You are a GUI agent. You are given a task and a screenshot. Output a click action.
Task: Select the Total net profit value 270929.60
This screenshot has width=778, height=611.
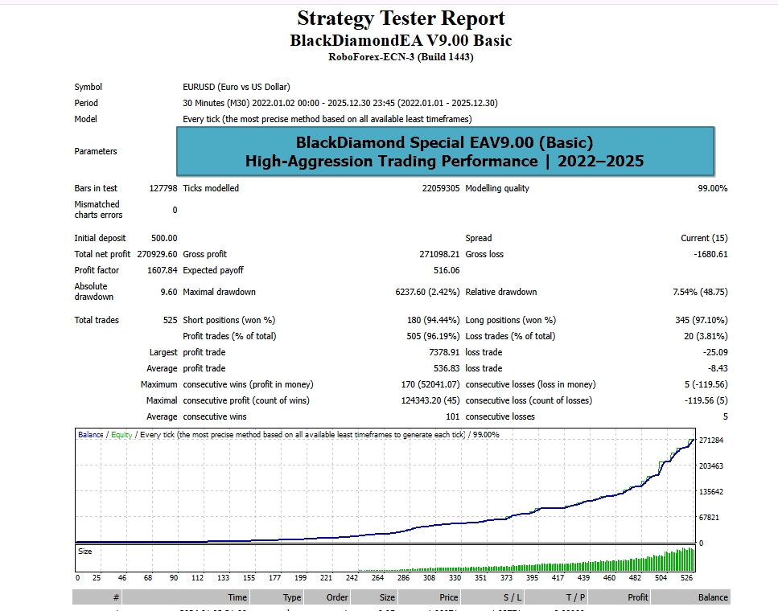pos(157,254)
